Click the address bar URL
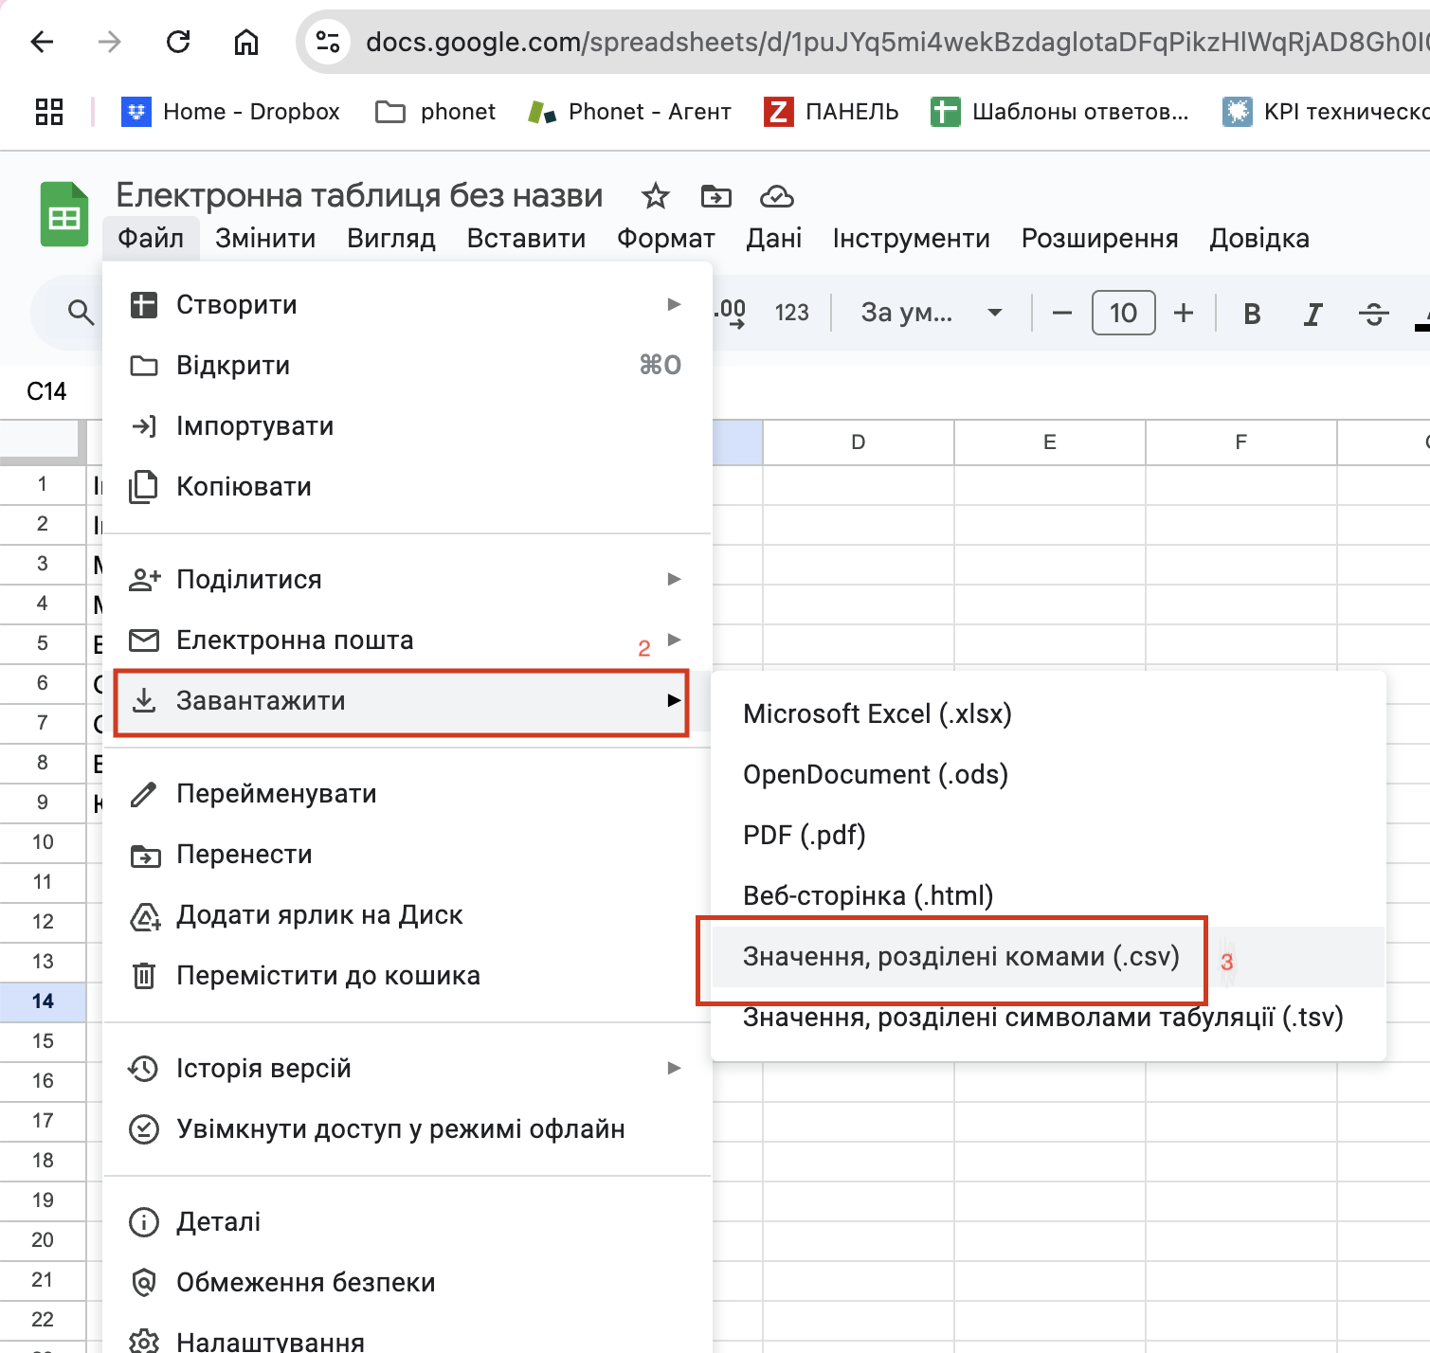The height and width of the screenshot is (1353, 1430). [896, 42]
